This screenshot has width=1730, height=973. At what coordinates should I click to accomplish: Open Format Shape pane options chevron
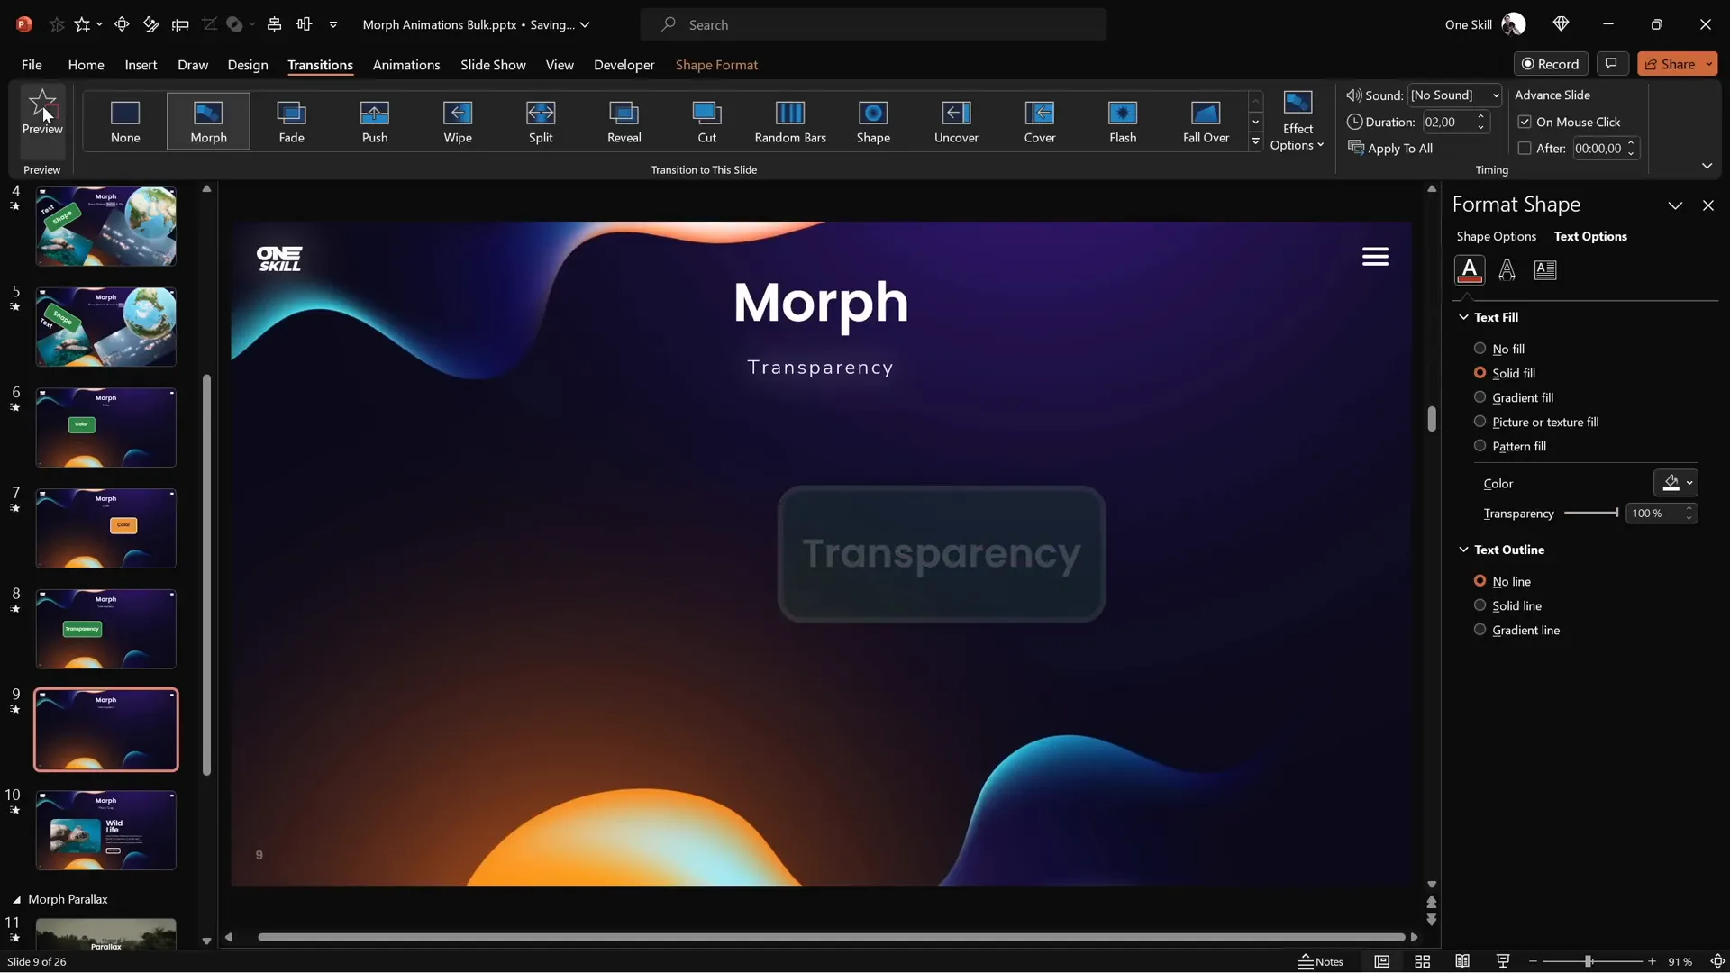pos(1675,205)
